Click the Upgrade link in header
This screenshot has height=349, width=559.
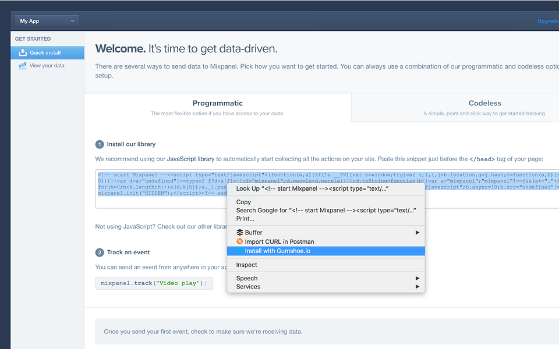coord(548,21)
